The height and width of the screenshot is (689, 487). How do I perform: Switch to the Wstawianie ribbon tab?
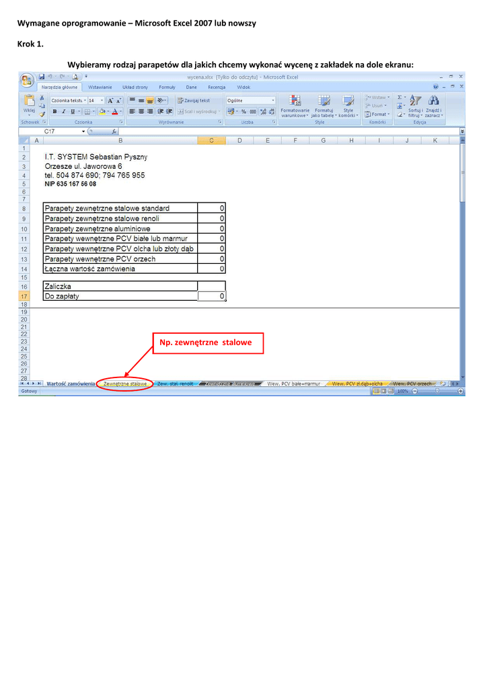[100, 87]
